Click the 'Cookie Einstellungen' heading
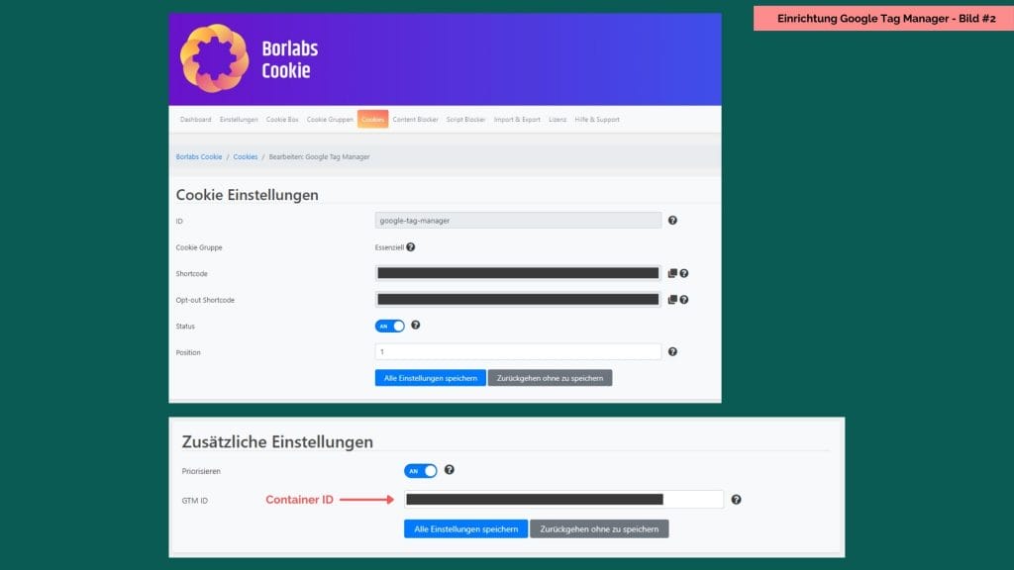Image resolution: width=1014 pixels, height=570 pixels. pyautogui.click(x=247, y=195)
